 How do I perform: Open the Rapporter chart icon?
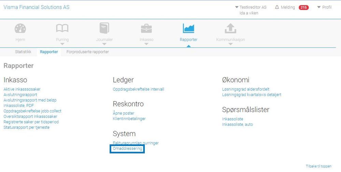[188, 28]
